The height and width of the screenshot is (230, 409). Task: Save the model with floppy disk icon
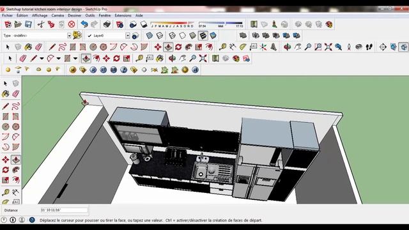[x=28, y=24]
